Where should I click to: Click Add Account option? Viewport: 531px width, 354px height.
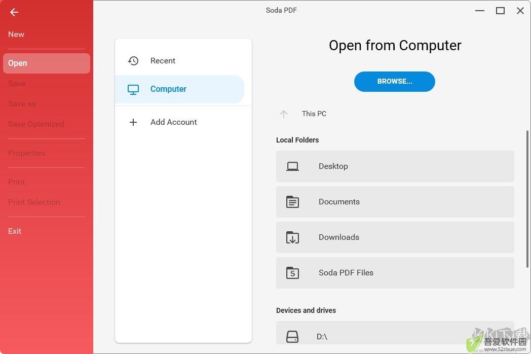coord(179,122)
